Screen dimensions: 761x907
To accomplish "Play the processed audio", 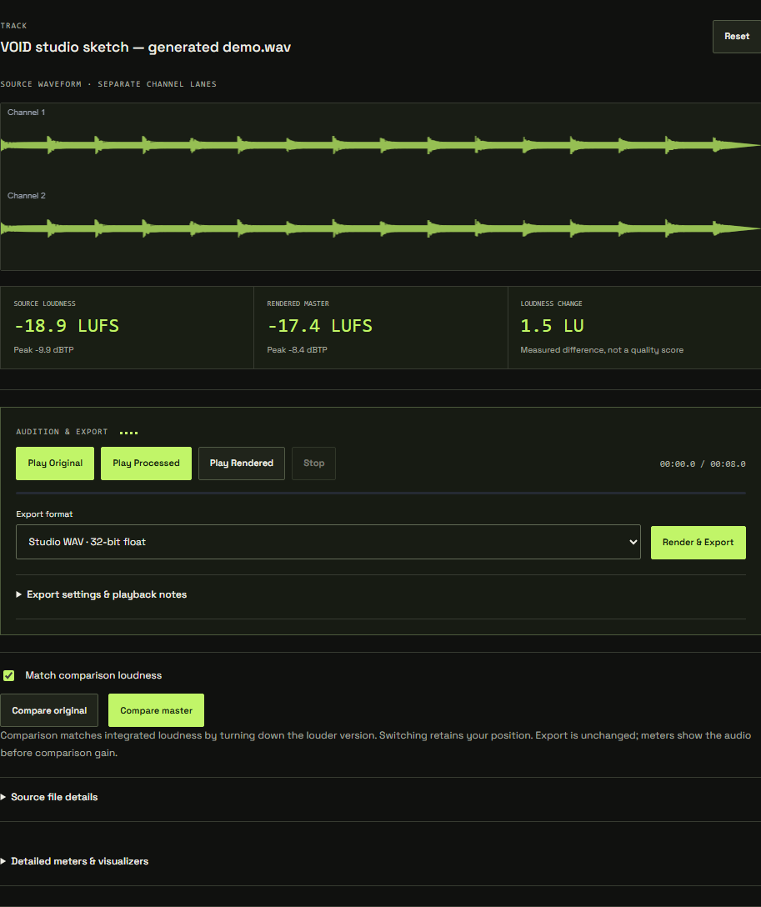I will [x=147, y=464].
